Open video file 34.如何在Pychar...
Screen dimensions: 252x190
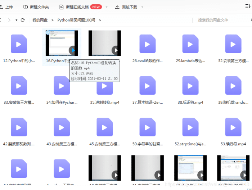point(62,85)
